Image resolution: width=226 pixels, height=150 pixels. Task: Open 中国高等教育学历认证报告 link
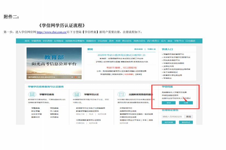(x=89, y=120)
